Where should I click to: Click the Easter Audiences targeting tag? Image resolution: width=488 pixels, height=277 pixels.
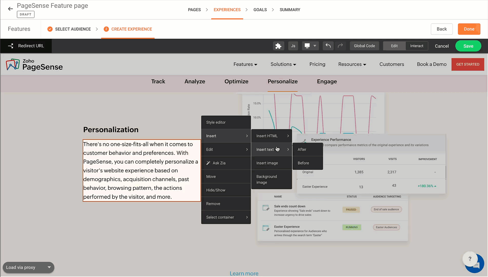tap(386, 227)
